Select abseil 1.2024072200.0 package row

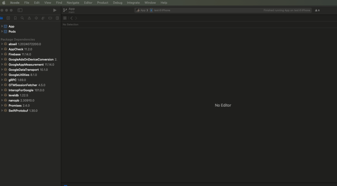point(30,44)
